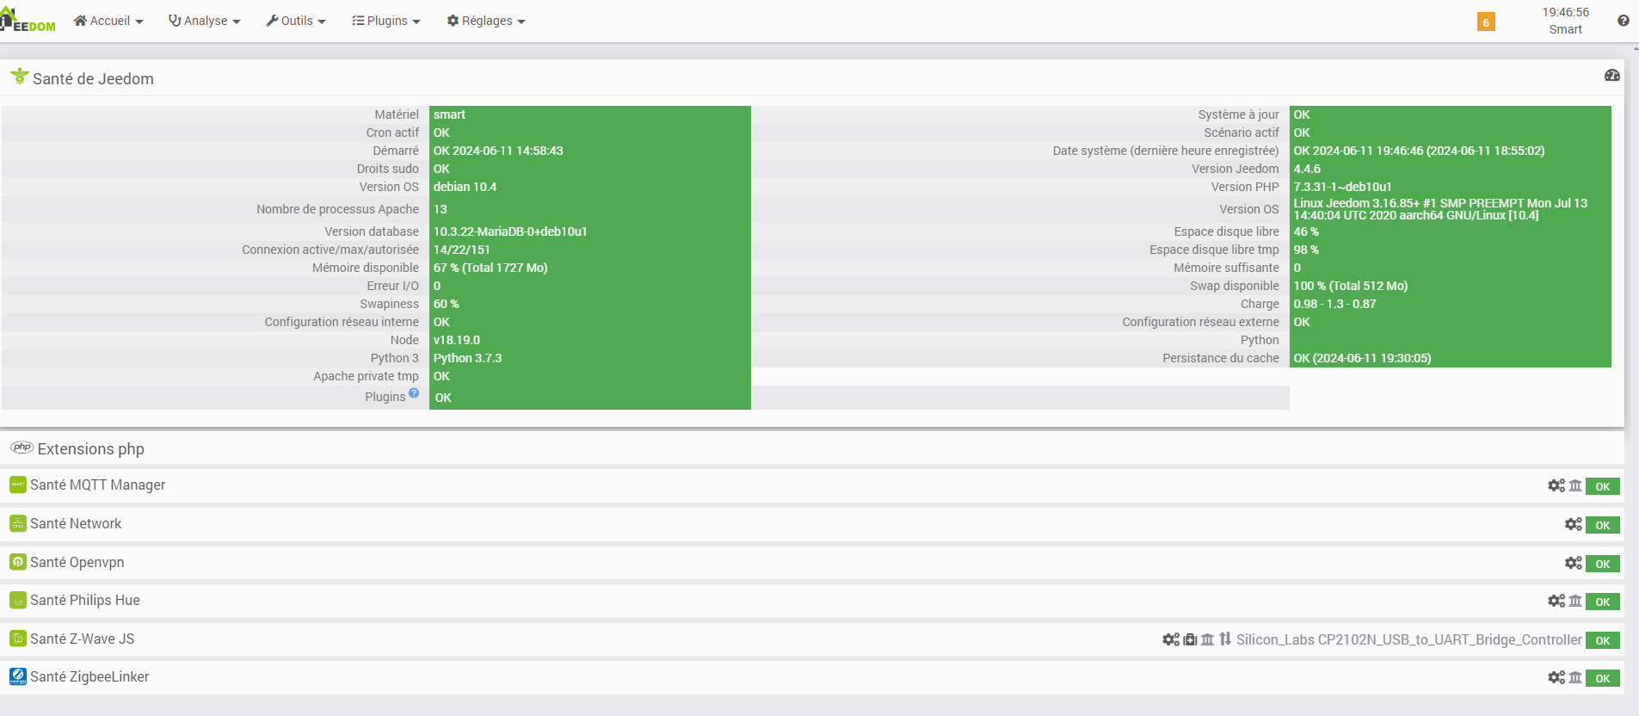Open the orange notification badge showing 6

click(1486, 22)
